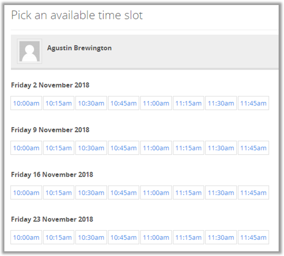Viewport: 284px width, 256px height.
Task: Choose 11:00am on Friday 9 November 2018
Action: point(156,148)
